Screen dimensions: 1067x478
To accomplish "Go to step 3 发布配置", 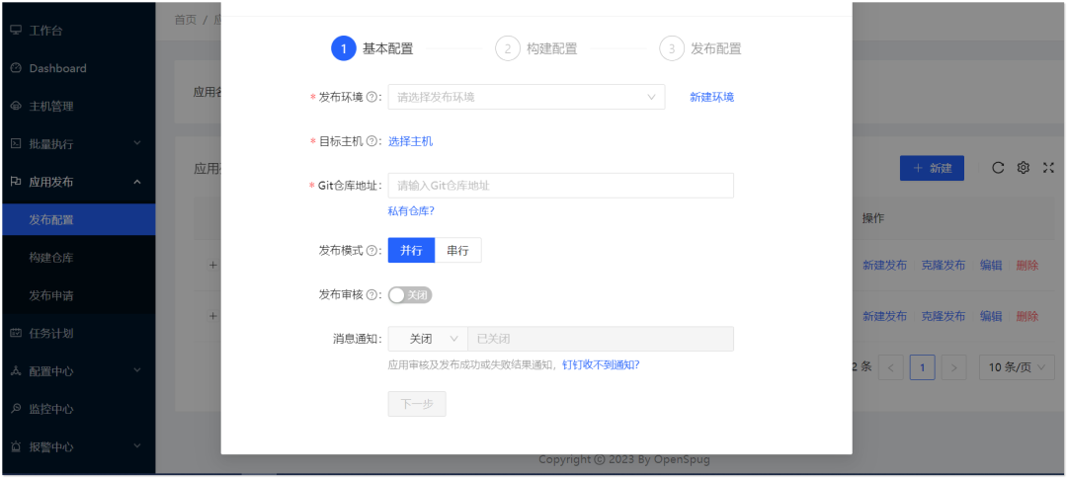I will point(700,49).
